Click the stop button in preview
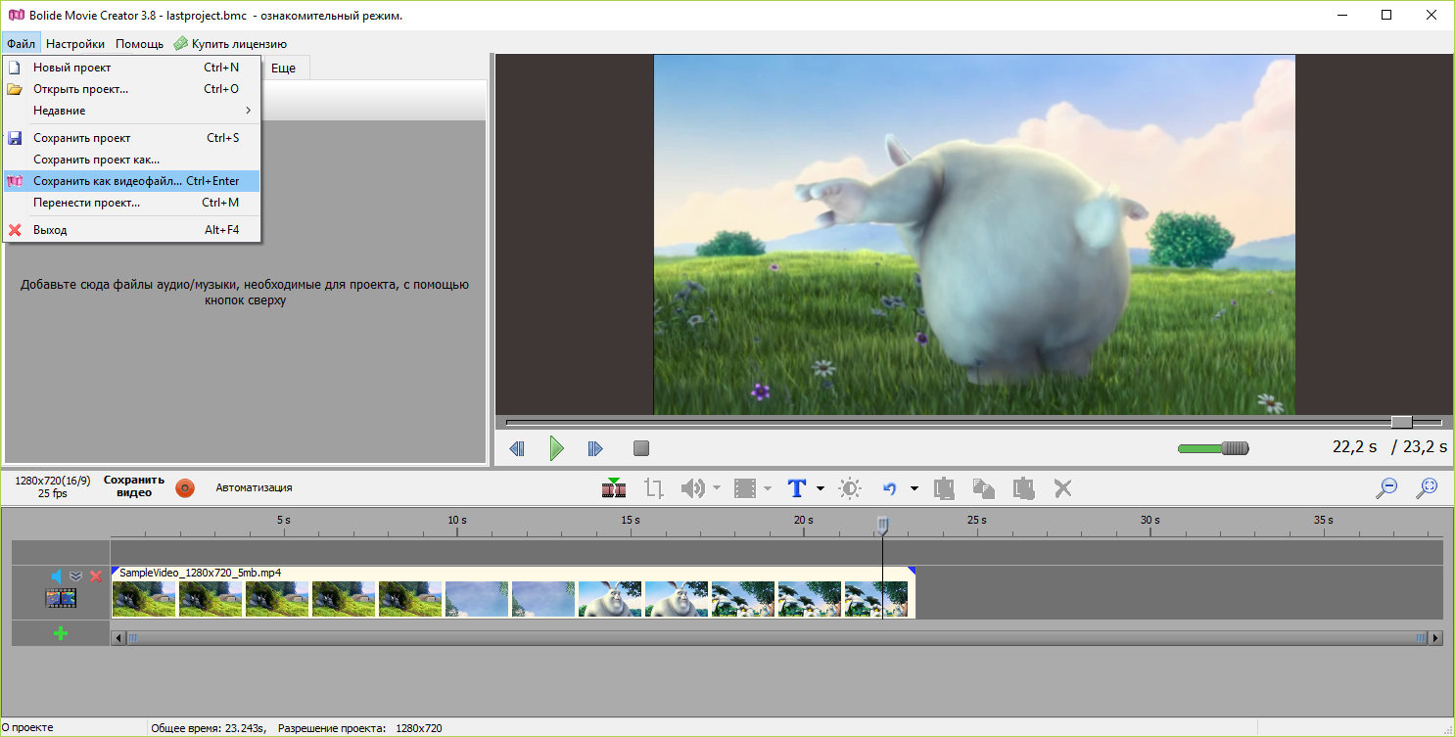The width and height of the screenshot is (1455, 737). tap(641, 448)
